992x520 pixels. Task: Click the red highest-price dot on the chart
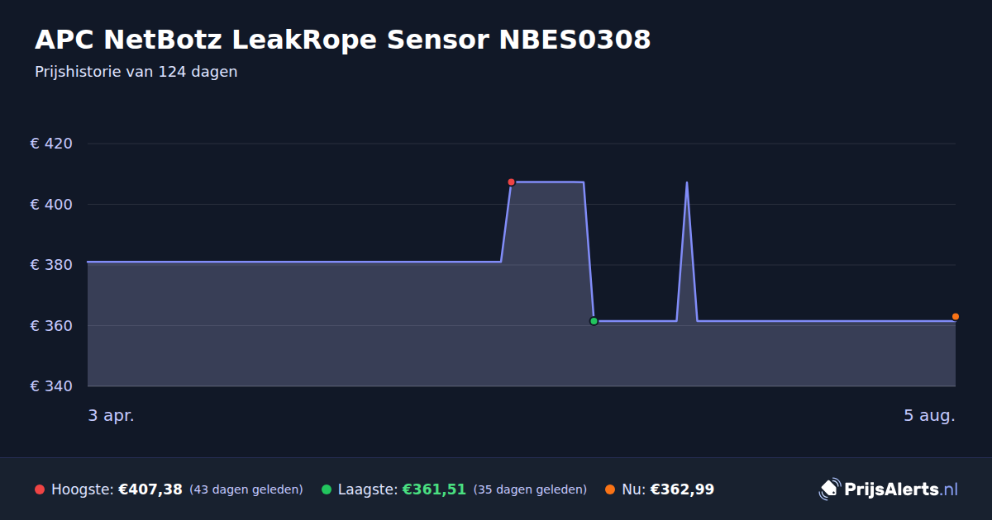click(511, 182)
